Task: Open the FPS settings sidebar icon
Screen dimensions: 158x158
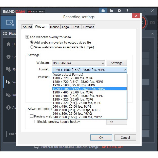Action: 8,70
